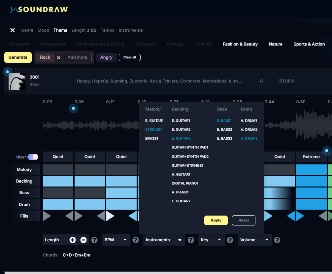
Task: Select GUITAR+SYNTH PAD1 backing instrument
Action: 190,147
